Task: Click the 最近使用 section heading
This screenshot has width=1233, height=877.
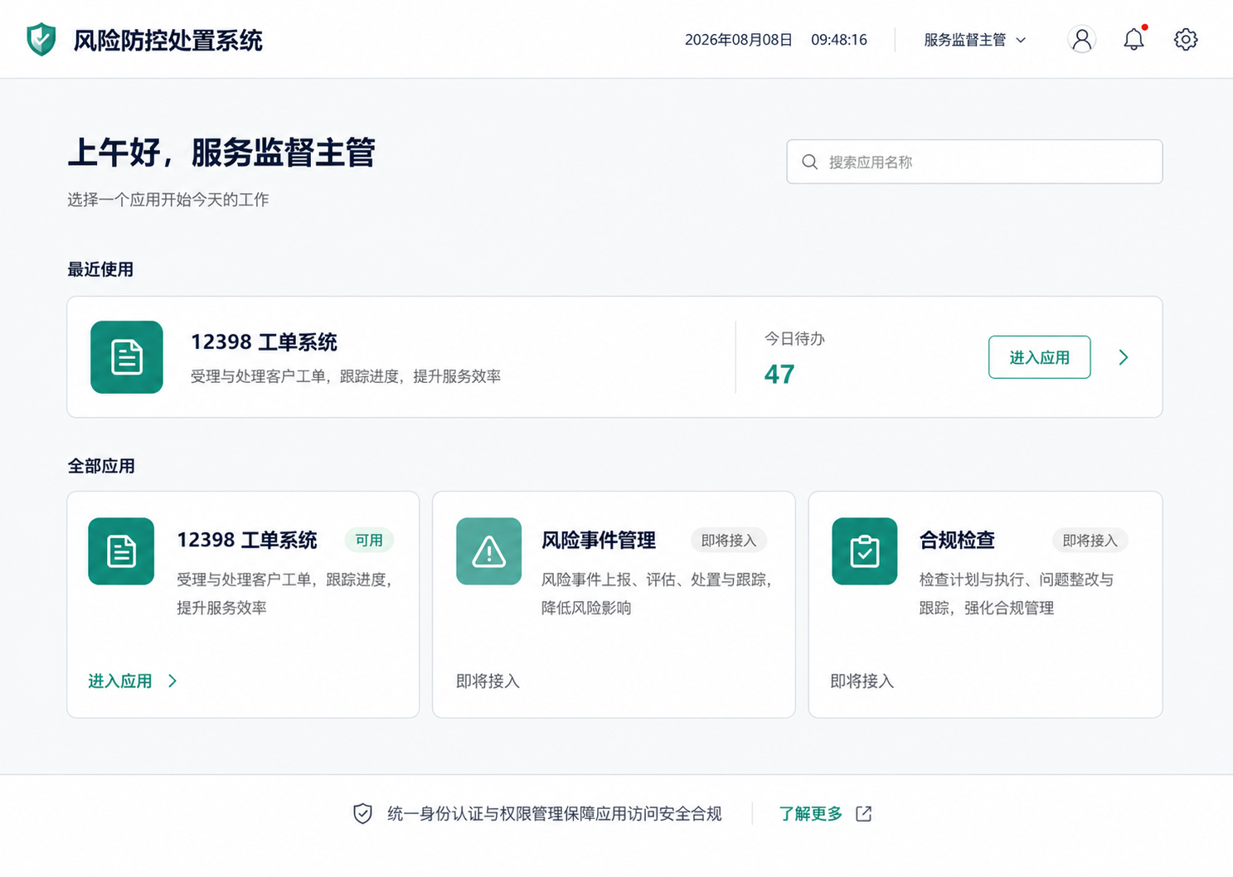Action: 100,269
